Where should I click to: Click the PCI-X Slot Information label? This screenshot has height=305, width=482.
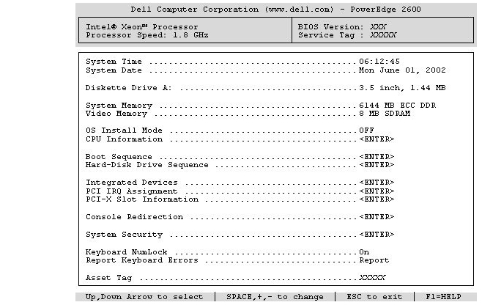pos(142,199)
